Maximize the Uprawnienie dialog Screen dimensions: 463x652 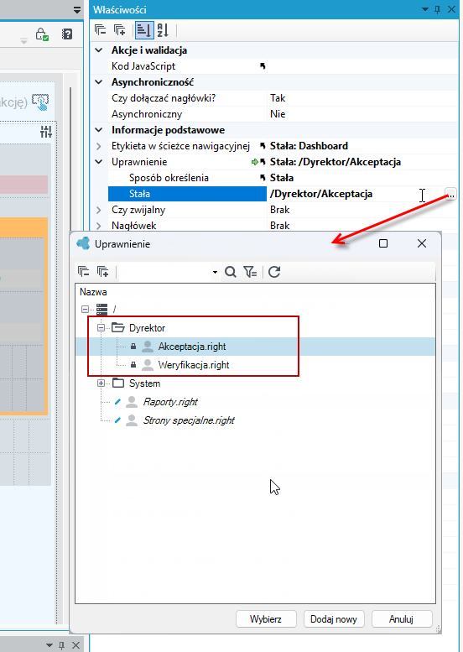[x=383, y=243]
